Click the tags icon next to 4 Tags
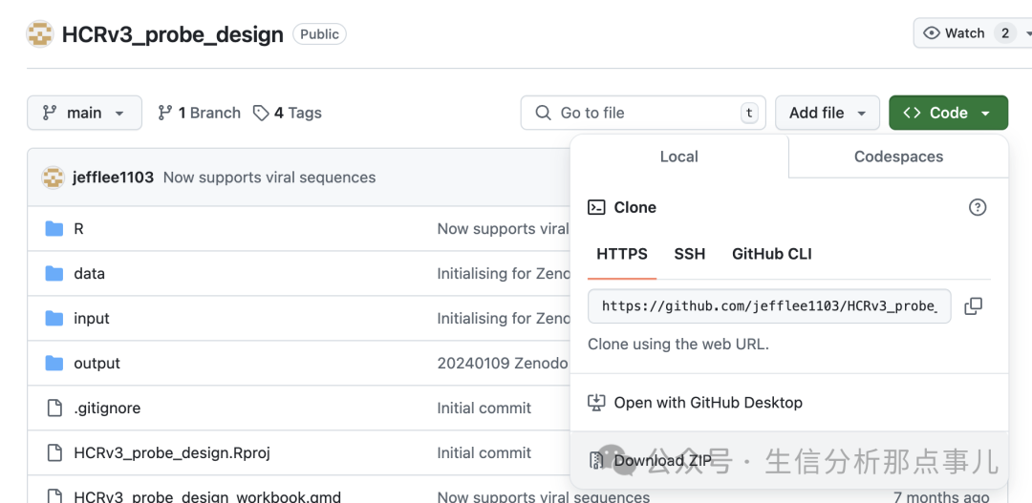The image size is (1032, 503). point(261,113)
